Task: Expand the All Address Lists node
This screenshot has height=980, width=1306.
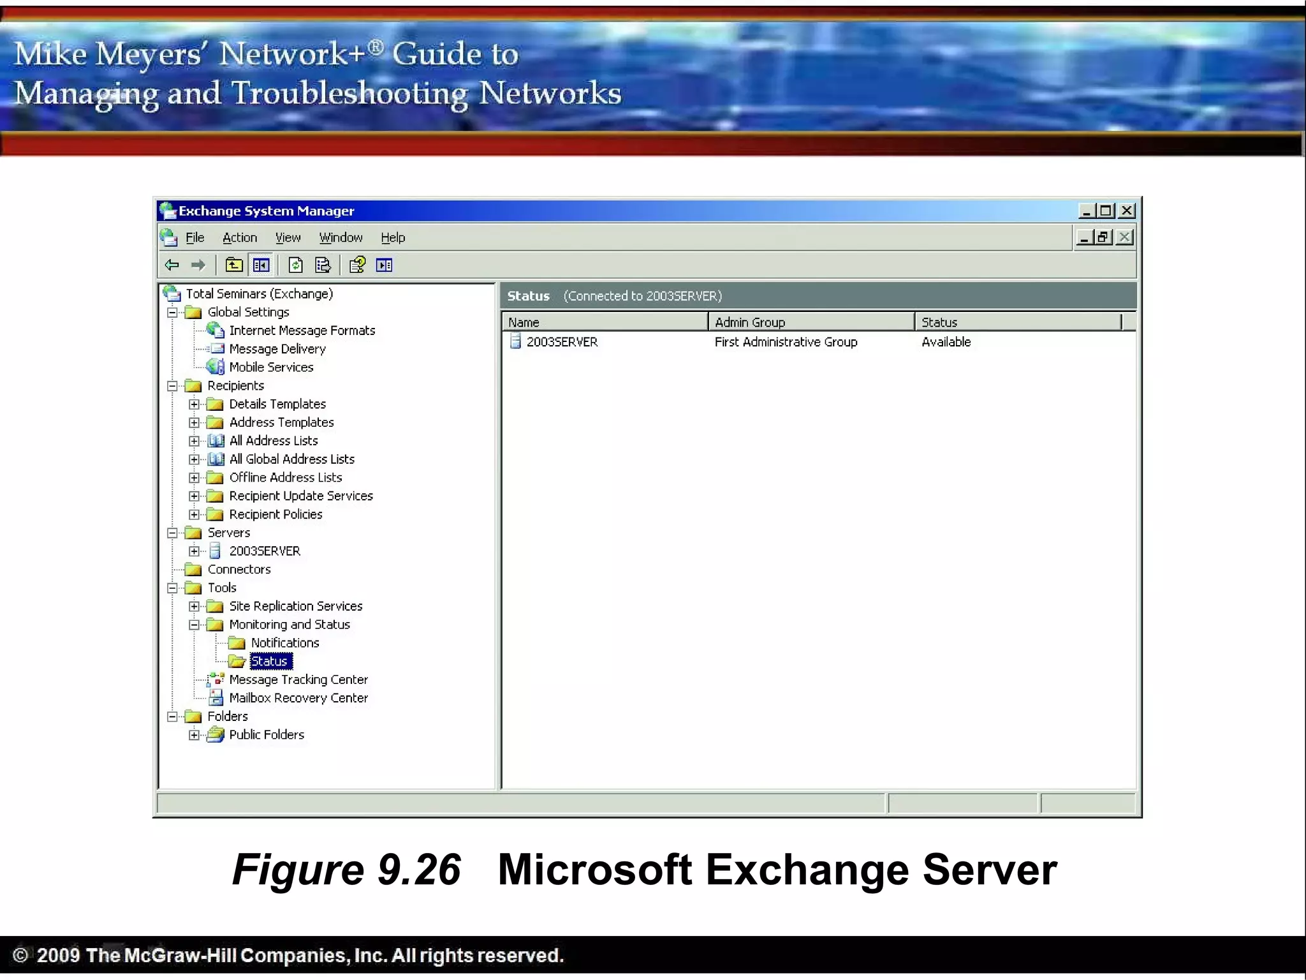Action: point(194,441)
